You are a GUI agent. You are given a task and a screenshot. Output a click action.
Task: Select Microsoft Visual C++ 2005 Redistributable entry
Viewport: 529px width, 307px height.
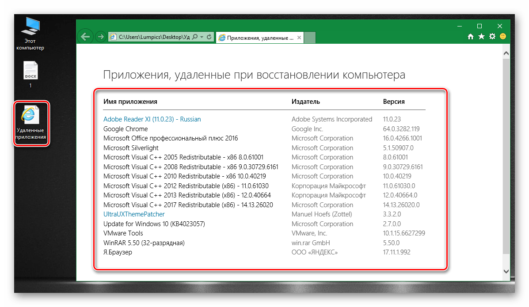tap(183, 157)
